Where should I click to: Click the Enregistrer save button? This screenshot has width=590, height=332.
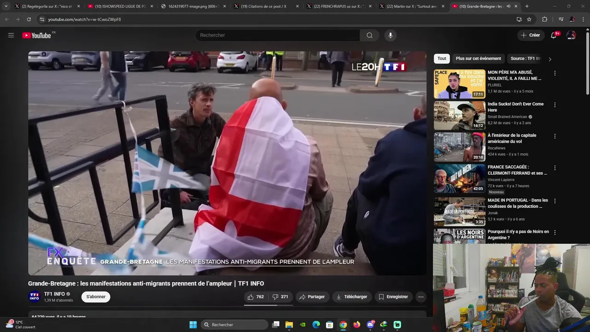point(393,297)
